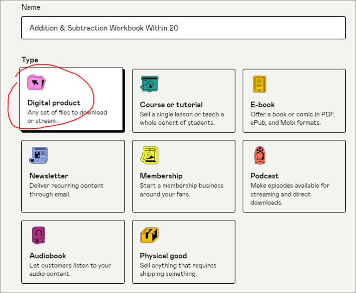Click the blue Newsletter scroll icon
Image resolution: width=356 pixels, height=293 pixels.
pos(38,155)
